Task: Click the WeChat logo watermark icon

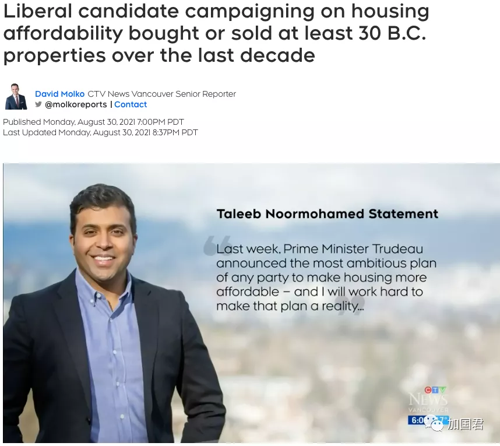Action: point(434,423)
